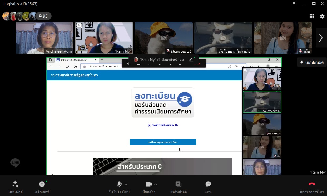This screenshot has width=327, height=196.
Task: Expand camera options arrow
Action: click(x=156, y=184)
